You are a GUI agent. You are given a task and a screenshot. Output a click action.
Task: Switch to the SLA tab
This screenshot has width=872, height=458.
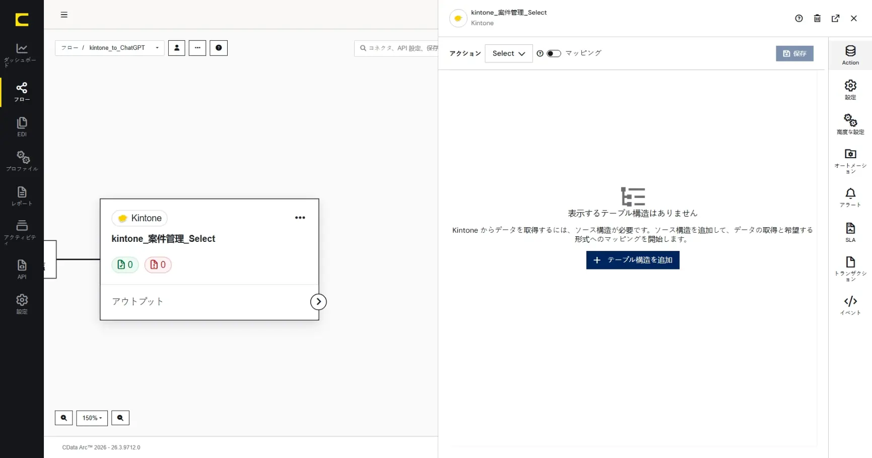click(850, 233)
